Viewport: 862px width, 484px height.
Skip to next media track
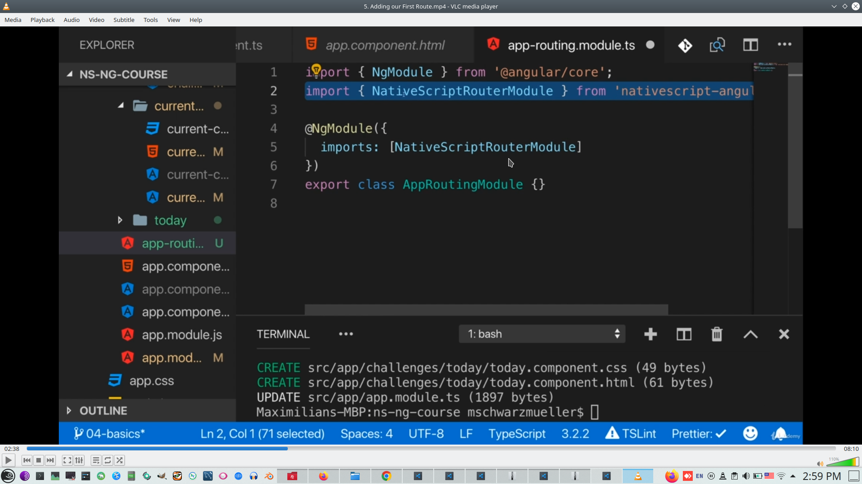point(50,460)
